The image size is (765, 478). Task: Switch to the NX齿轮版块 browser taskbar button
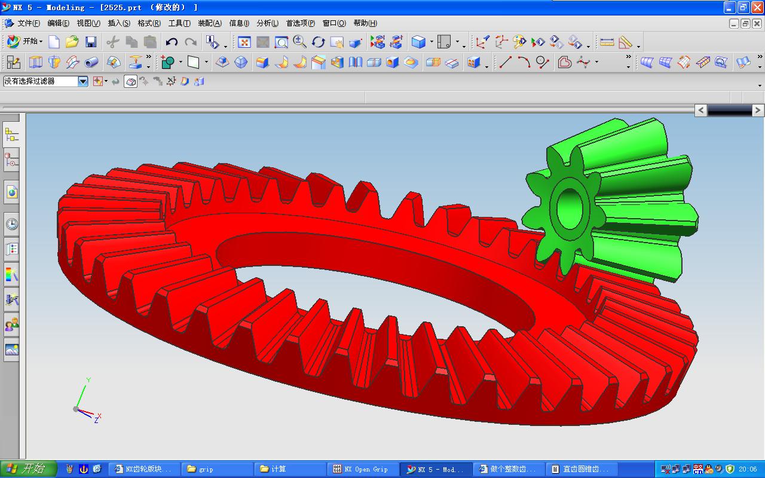click(145, 469)
